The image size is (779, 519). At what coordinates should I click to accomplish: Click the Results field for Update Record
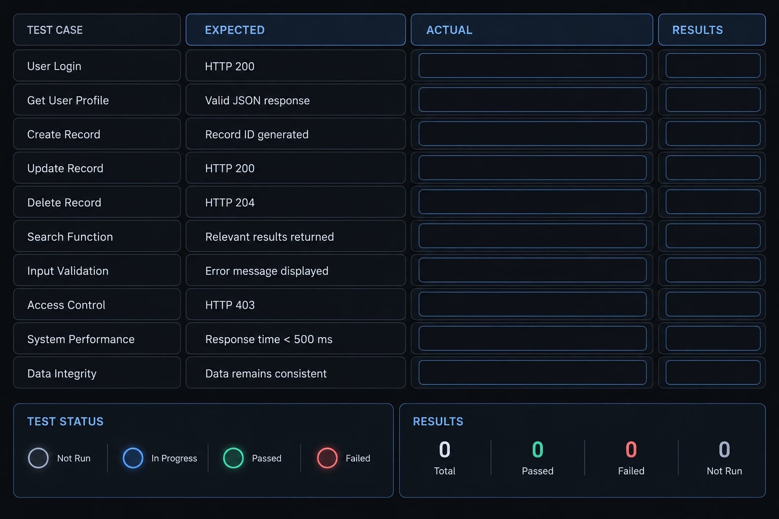coord(713,167)
